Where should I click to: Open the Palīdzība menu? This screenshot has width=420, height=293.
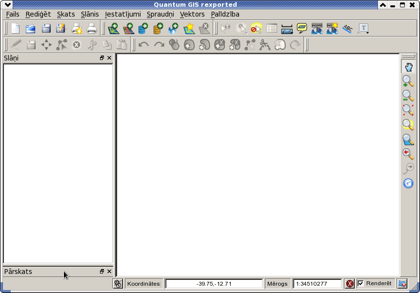tap(225, 14)
